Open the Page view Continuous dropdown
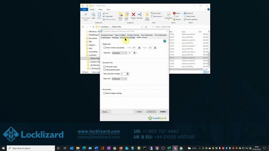The height and width of the screenshot is (151, 269). pos(119,79)
